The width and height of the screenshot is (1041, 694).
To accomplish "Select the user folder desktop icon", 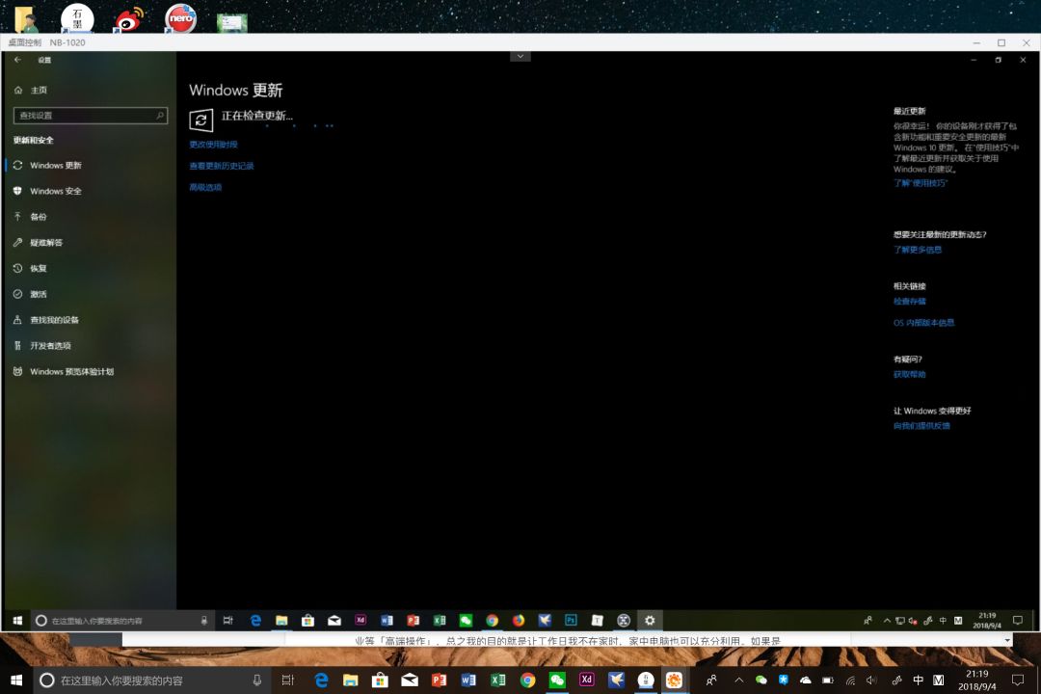I will [x=26, y=19].
